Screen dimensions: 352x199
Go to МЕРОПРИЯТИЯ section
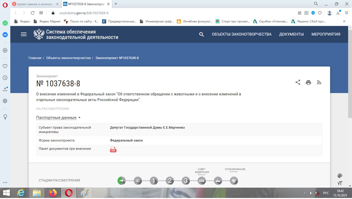tap(326, 34)
